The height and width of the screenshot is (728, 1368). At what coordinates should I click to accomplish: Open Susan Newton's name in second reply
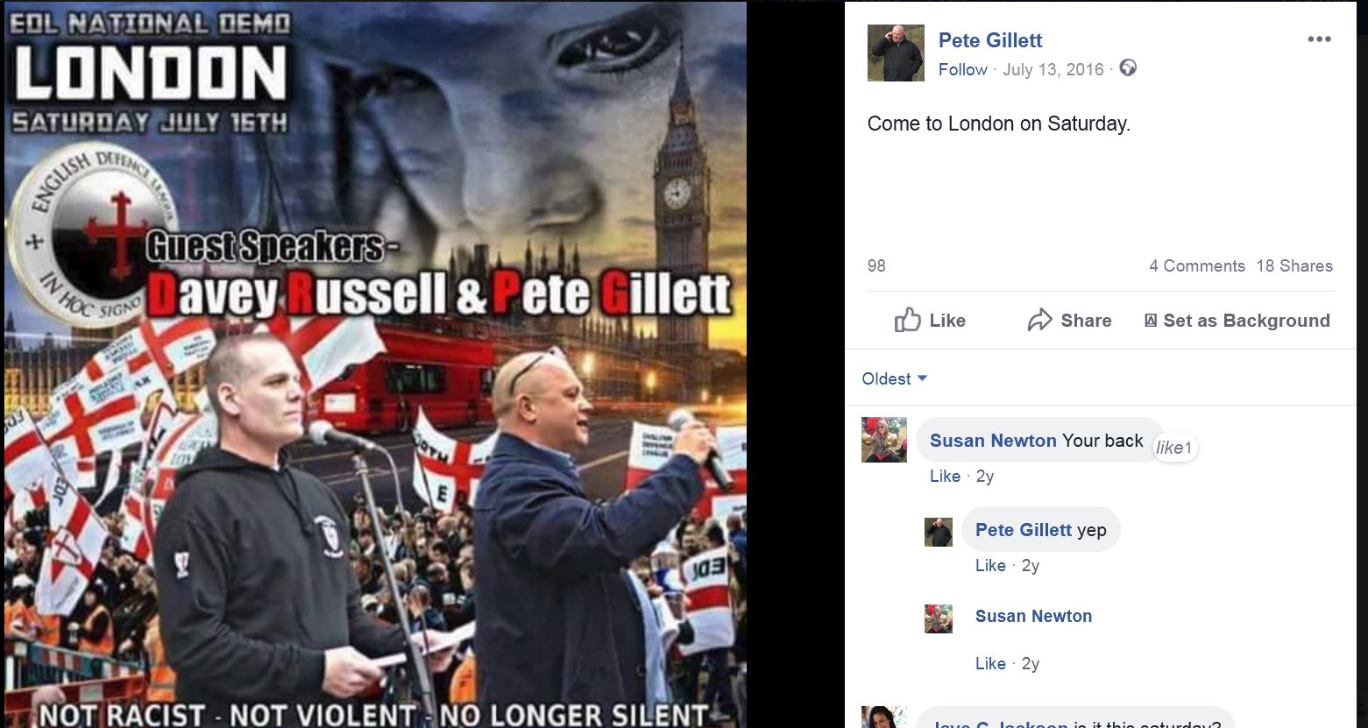[x=1033, y=616]
